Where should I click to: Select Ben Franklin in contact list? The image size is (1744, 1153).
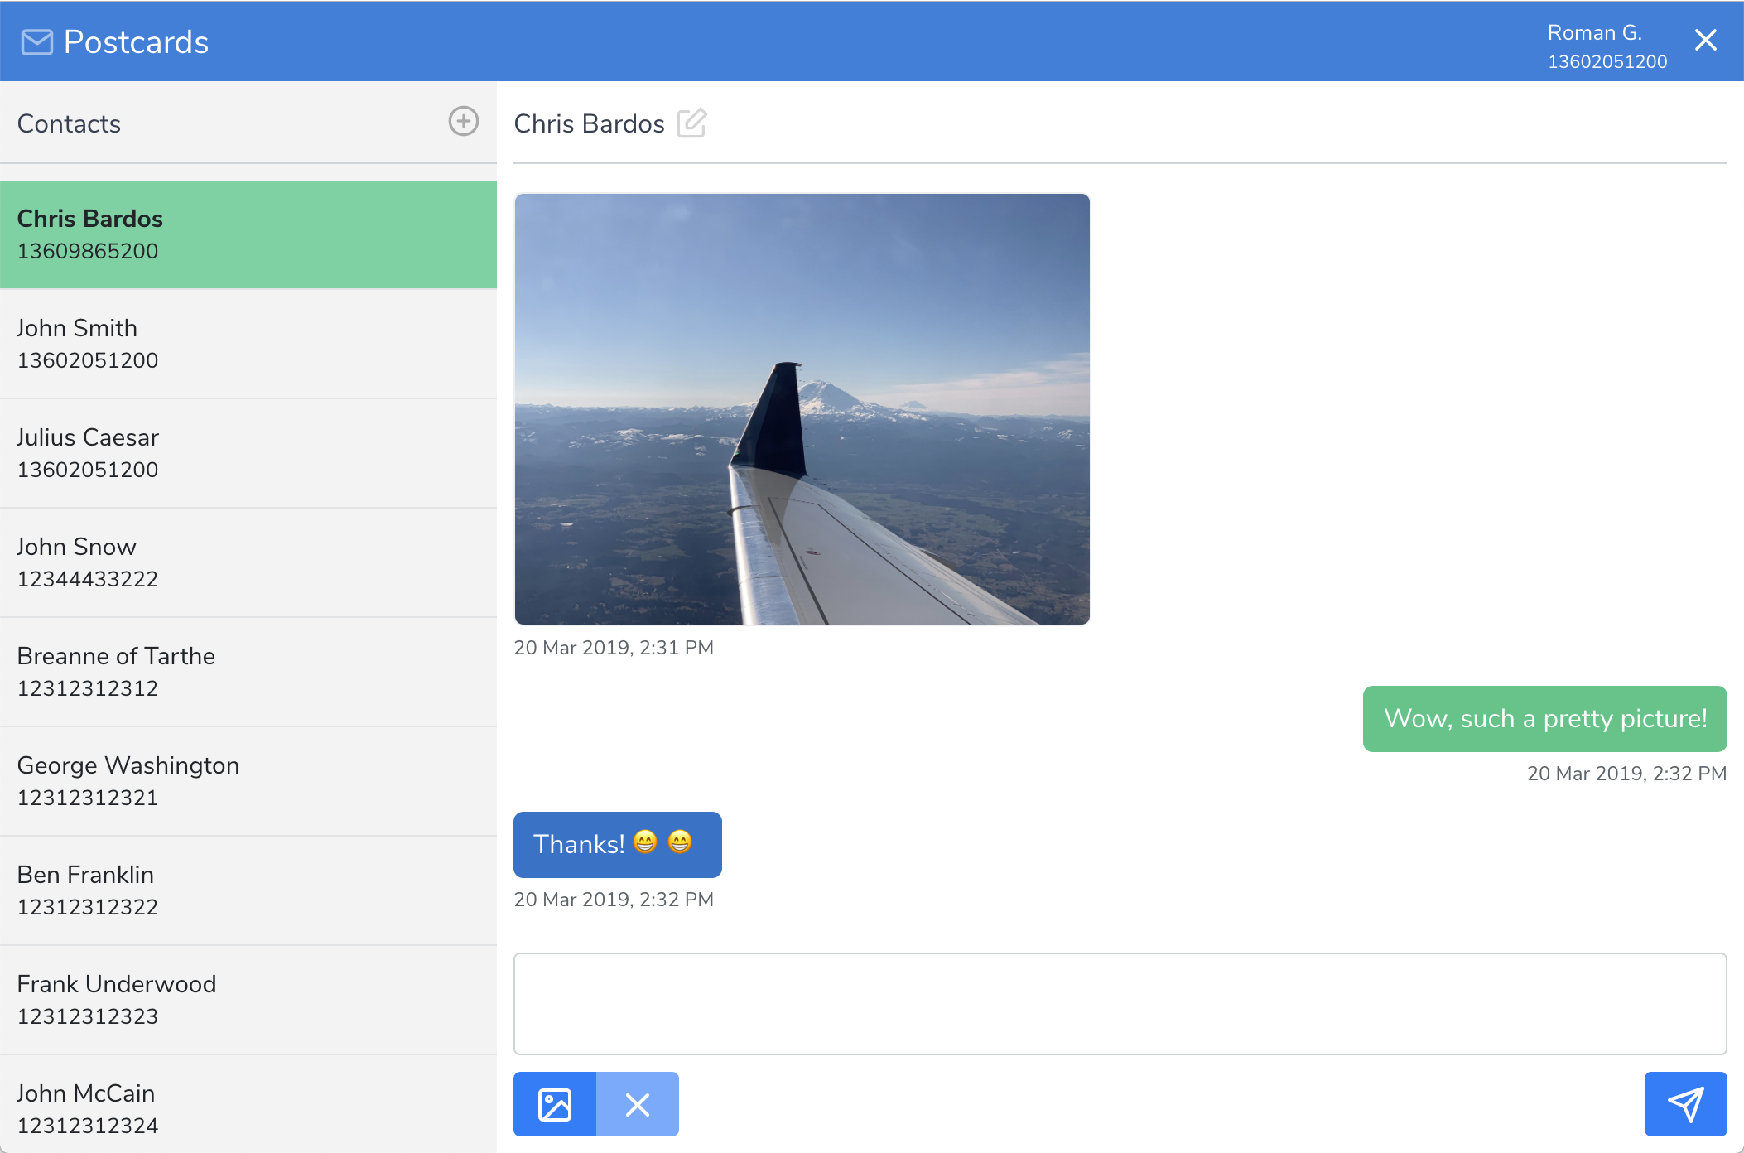coord(248,890)
